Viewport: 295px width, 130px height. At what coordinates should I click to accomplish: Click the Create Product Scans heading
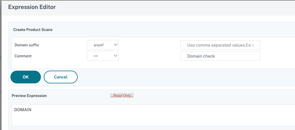coord(33,30)
